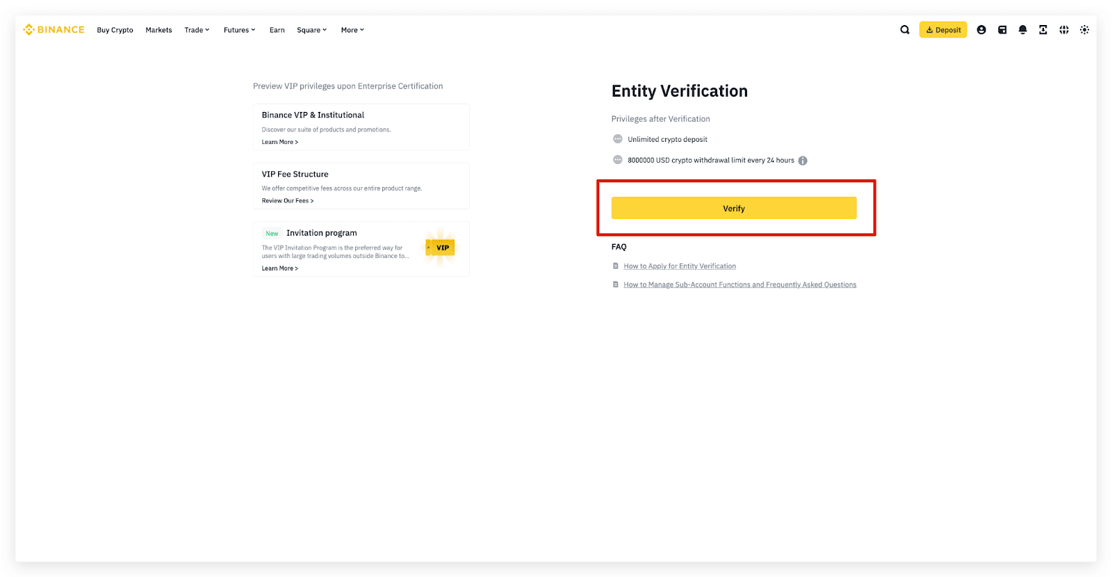1112x577 pixels.
Task: Click document icon beside Sub-Account FAQ link
Action: (616, 284)
